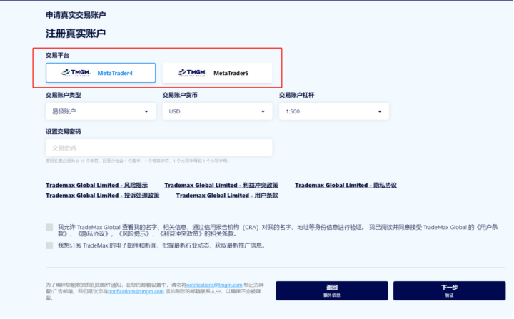
Task: Select the MetaTrader5 trading platform
Action: [x=217, y=73]
